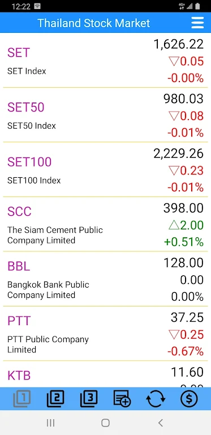Switch to watchlist page 1 icon

tap(22, 399)
